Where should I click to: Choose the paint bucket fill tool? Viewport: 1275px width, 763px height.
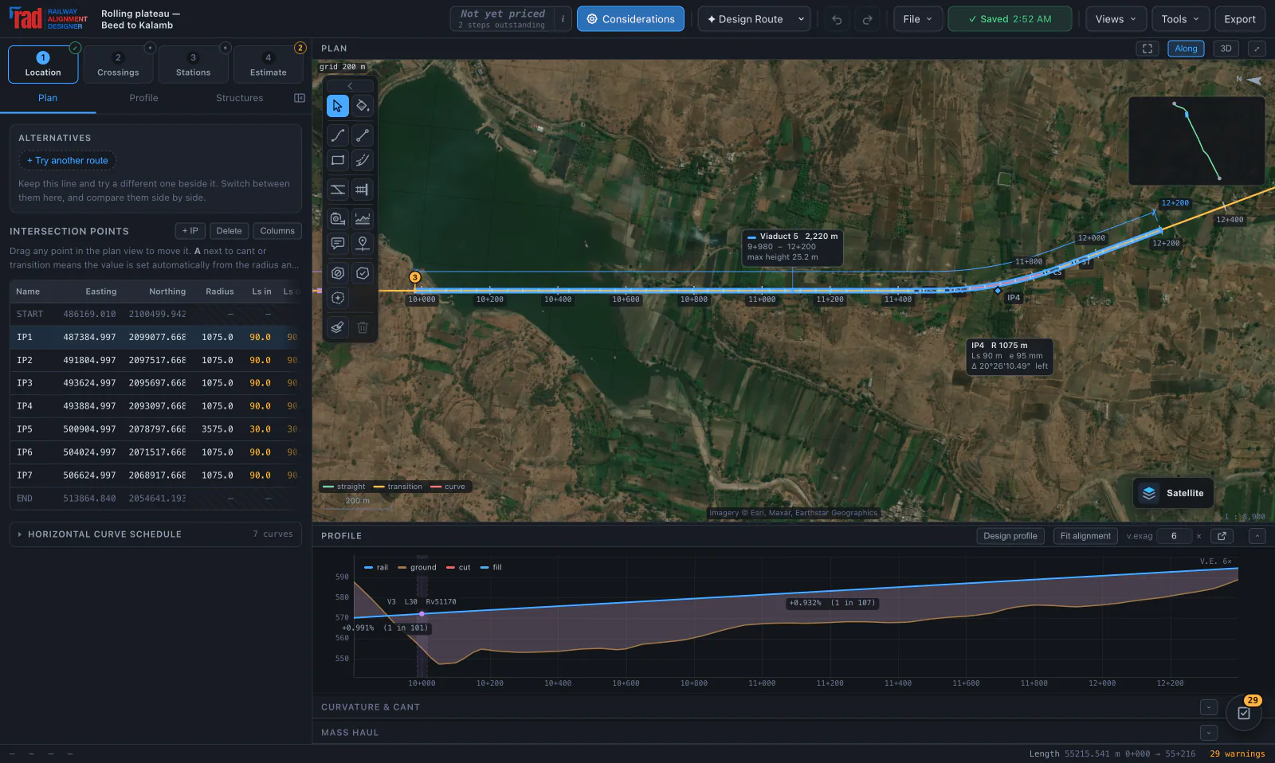[x=363, y=106]
